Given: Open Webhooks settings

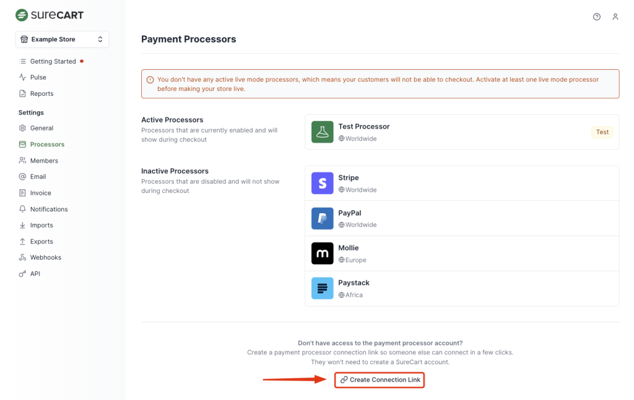Looking at the screenshot, I should tap(45, 257).
